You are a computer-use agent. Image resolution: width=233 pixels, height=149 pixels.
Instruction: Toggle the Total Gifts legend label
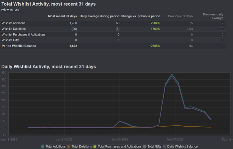(x=154, y=146)
